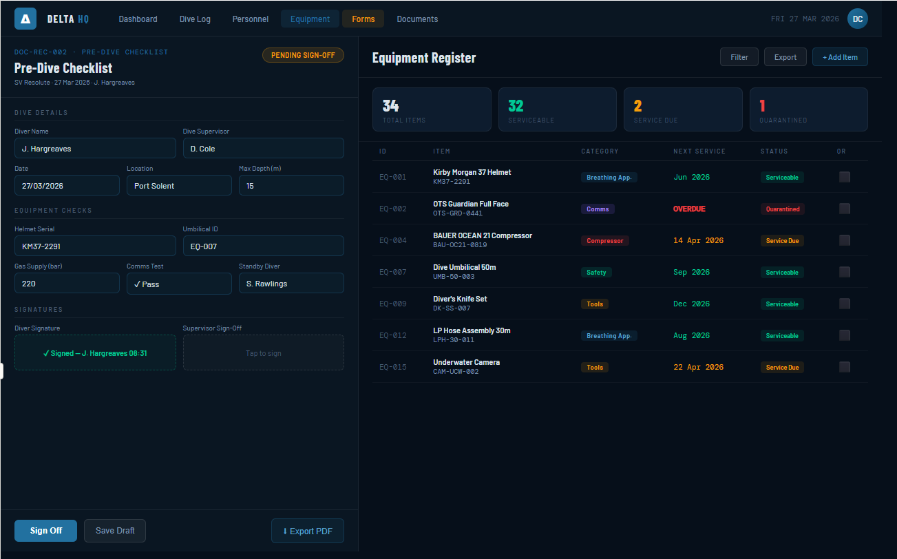Open the DC user avatar
897x559 pixels.
[857, 19]
